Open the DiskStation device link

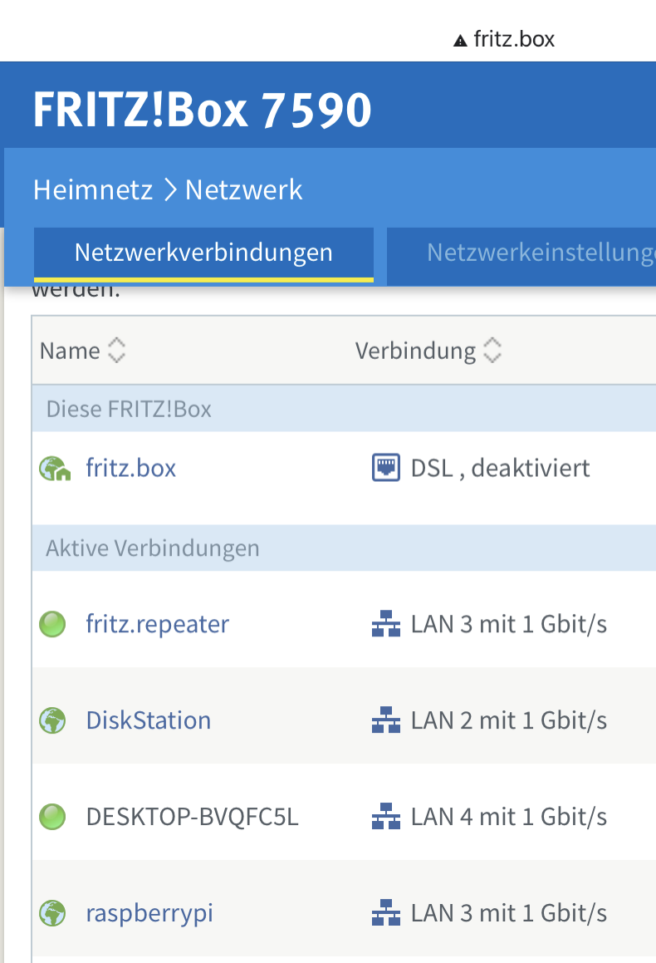tap(149, 720)
